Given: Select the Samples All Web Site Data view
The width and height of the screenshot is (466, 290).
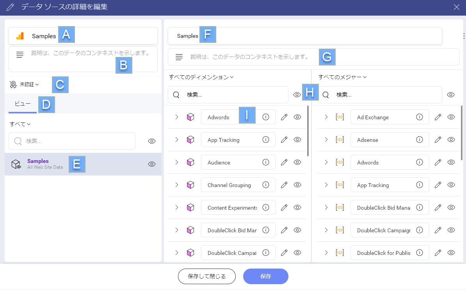Looking at the screenshot, I should pyautogui.click(x=83, y=164).
